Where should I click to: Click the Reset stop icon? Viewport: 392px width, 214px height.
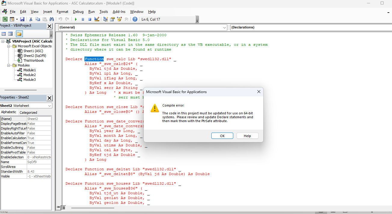[x=90, y=19]
